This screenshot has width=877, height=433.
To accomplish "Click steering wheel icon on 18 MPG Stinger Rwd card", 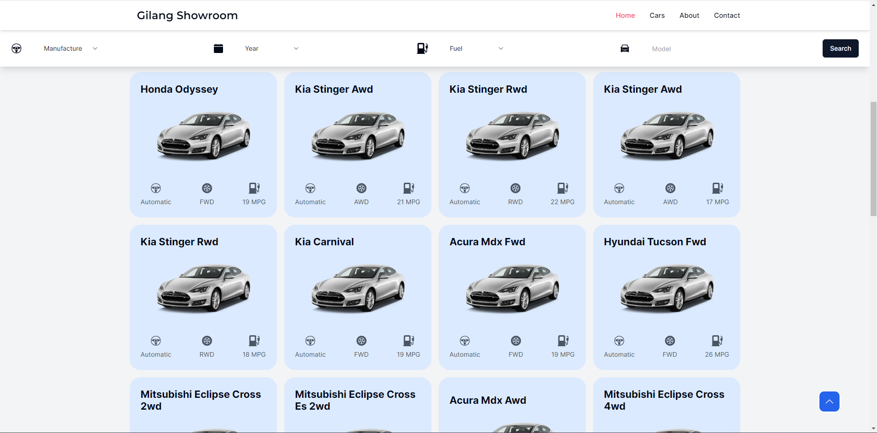I will pyautogui.click(x=156, y=341).
